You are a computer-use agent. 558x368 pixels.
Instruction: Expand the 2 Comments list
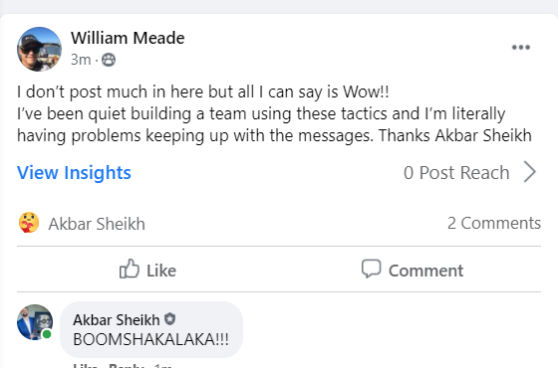pos(494,223)
